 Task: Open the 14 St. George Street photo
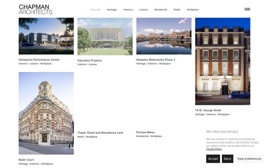click(x=223, y=61)
